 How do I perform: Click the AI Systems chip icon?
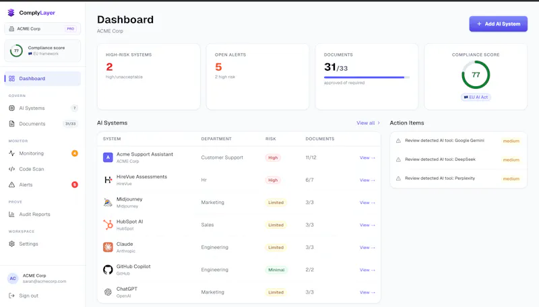click(11, 108)
